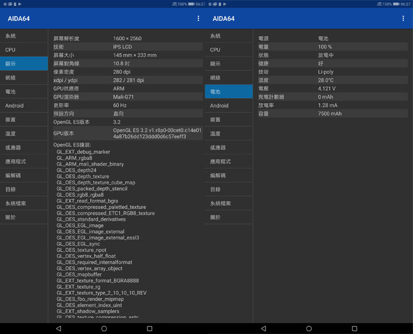Choose 感應器 in the left screen sidebar
The width and height of the screenshot is (413, 334).
coord(24,148)
